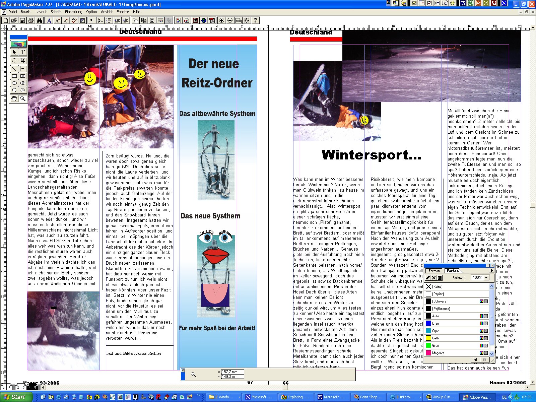Click the Y coordinate field showing 149,3 mm

[x=232, y=377]
